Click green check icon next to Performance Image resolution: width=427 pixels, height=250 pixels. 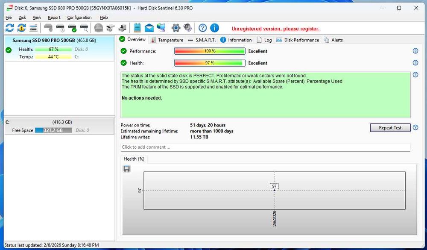pos(124,51)
